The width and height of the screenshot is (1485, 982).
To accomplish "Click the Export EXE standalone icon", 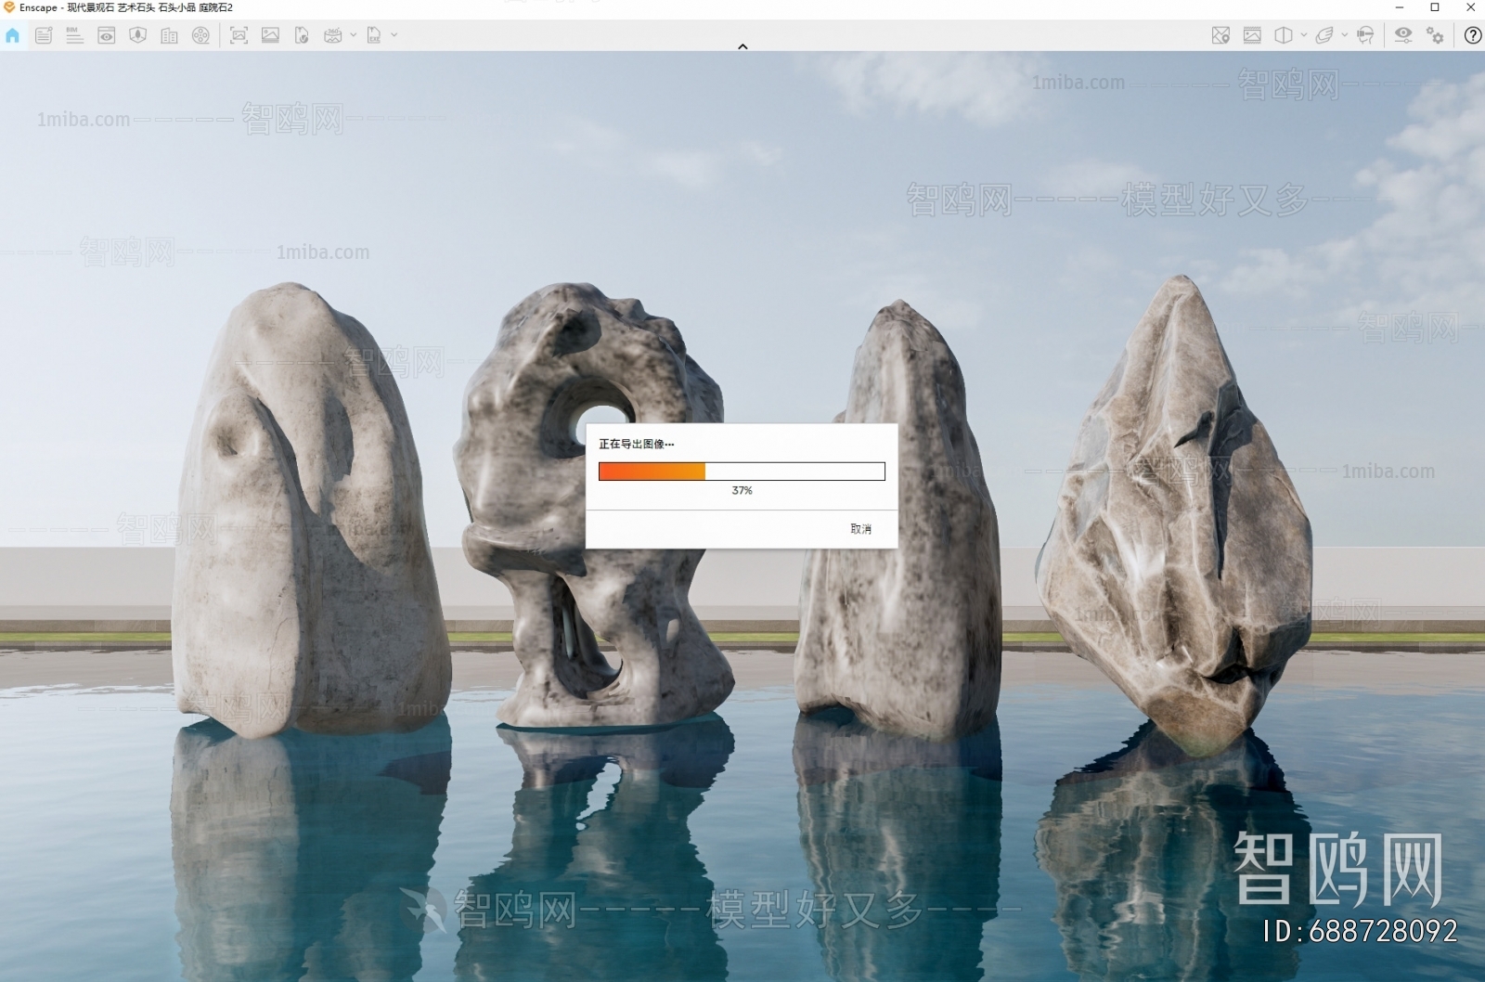I will click(x=374, y=35).
